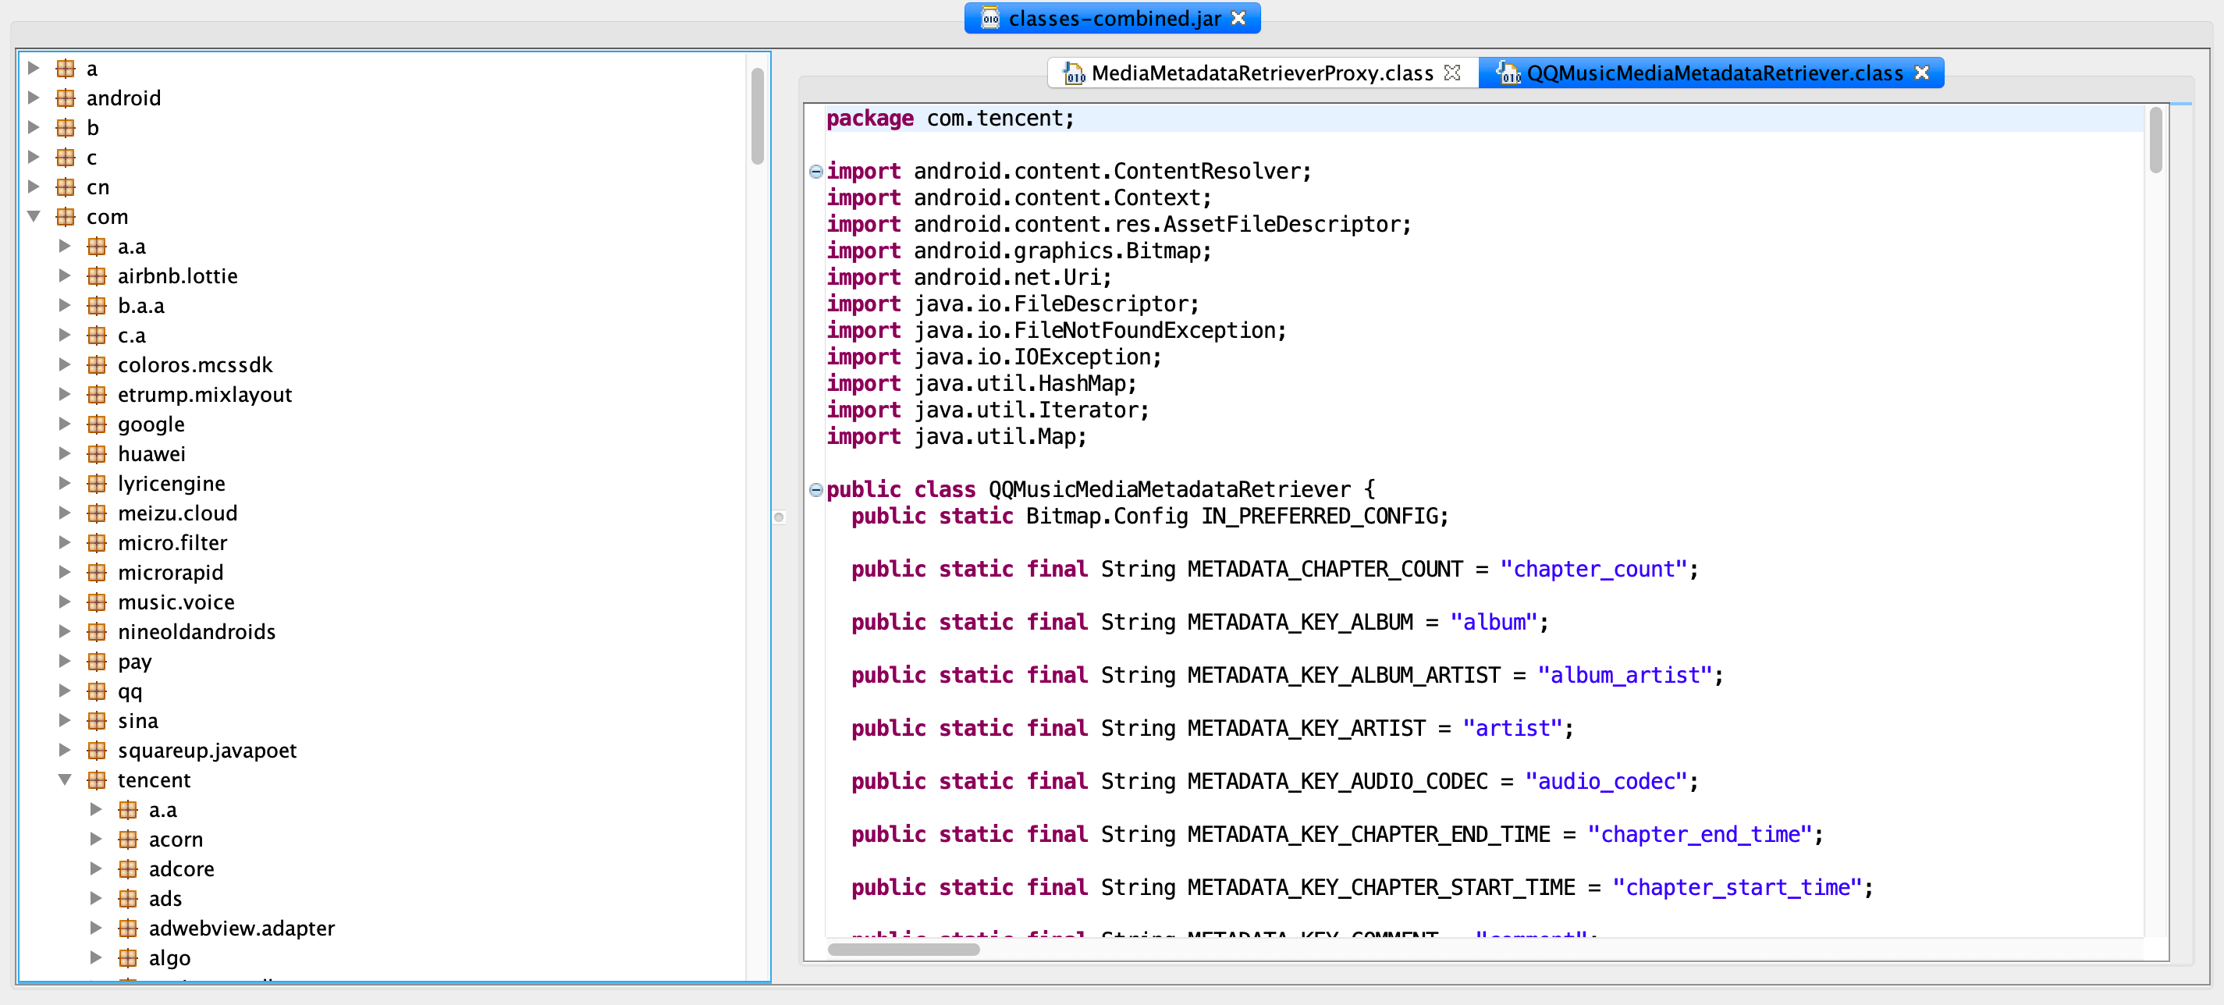Image resolution: width=2224 pixels, height=1005 pixels.
Task: Click the package icon beside 'music.voice'
Action: click(97, 602)
